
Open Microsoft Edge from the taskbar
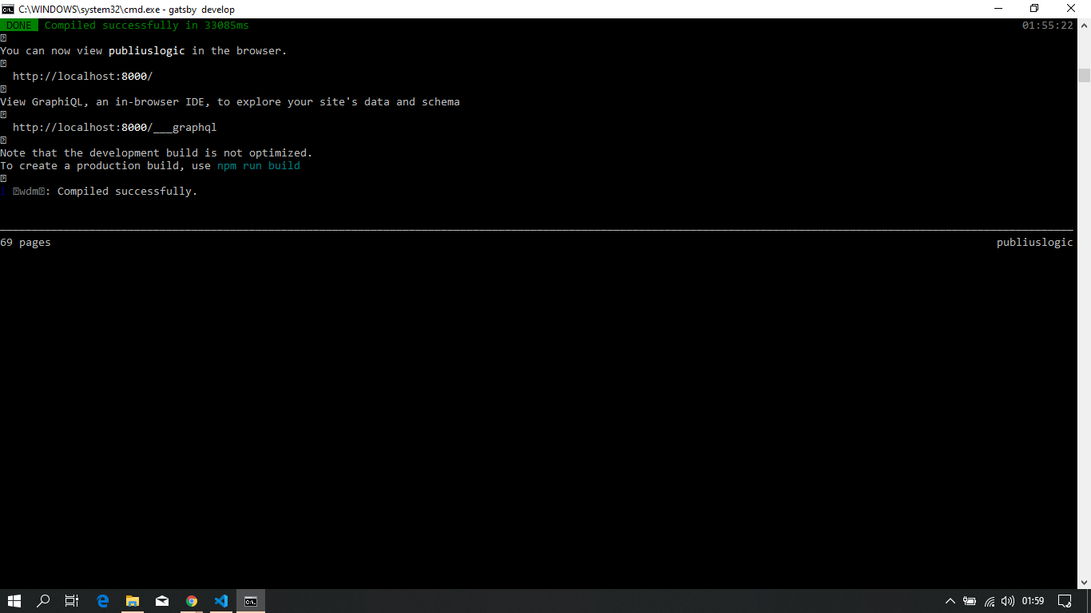point(103,600)
